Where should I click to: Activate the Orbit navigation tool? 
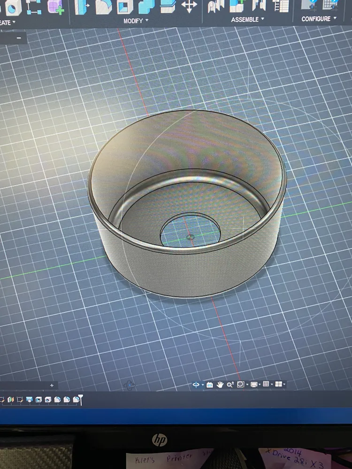[196, 385]
